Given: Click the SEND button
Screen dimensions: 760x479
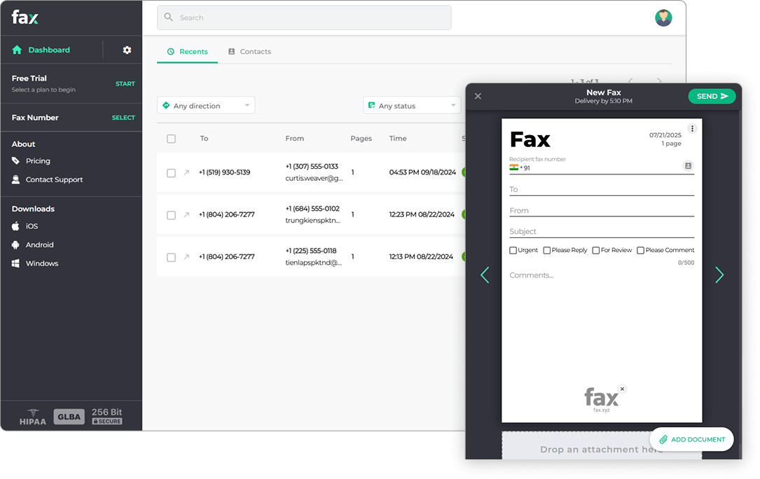Looking at the screenshot, I should (x=712, y=96).
